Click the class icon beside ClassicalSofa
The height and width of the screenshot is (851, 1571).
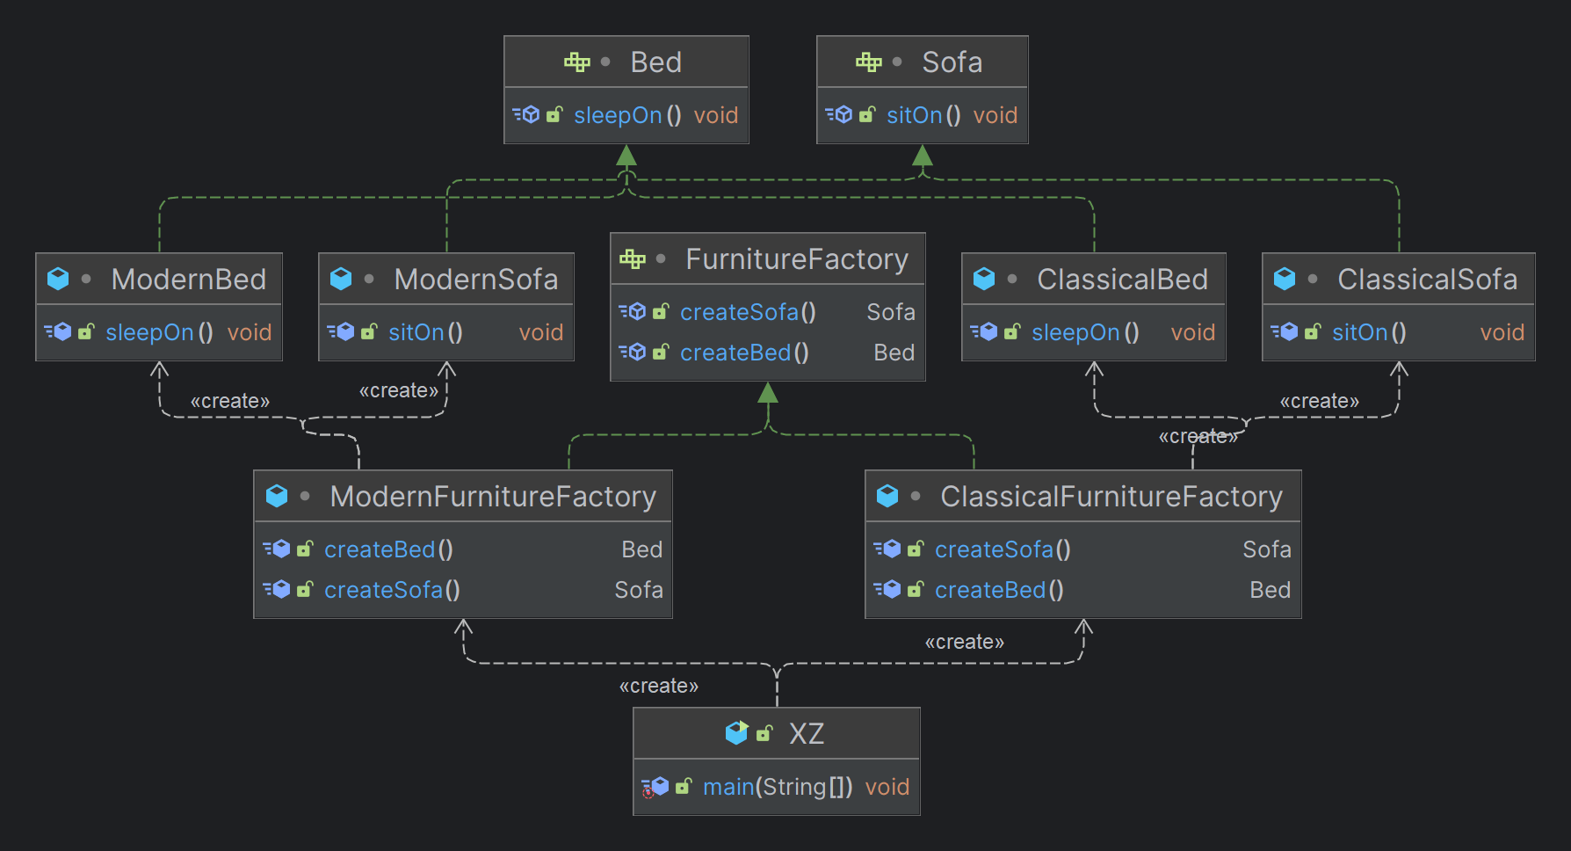[1285, 279]
